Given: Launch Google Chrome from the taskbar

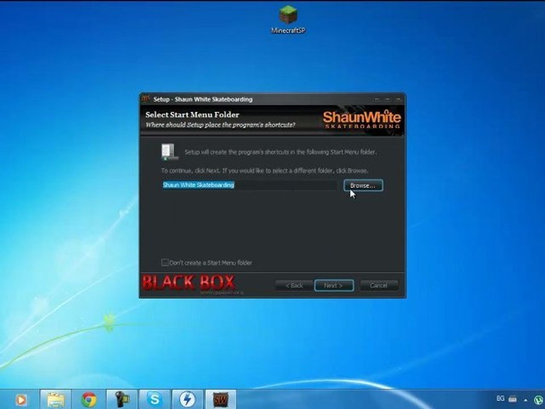Looking at the screenshot, I should pos(89,399).
